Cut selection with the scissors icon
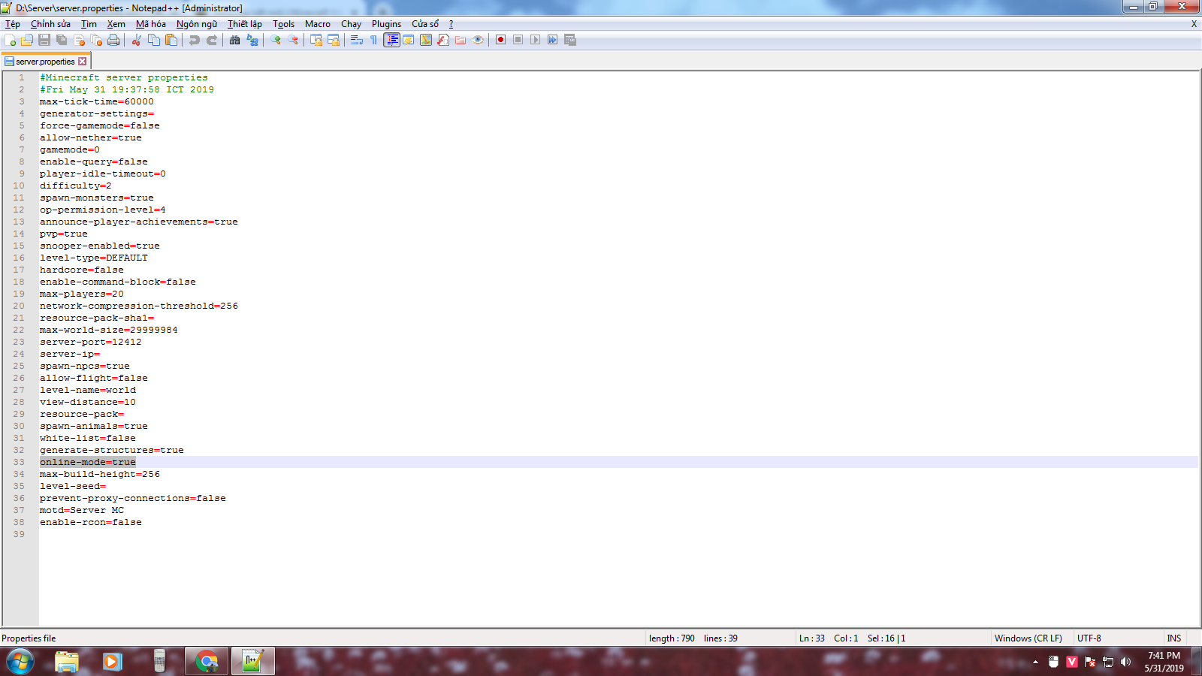The image size is (1202, 676). point(137,40)
